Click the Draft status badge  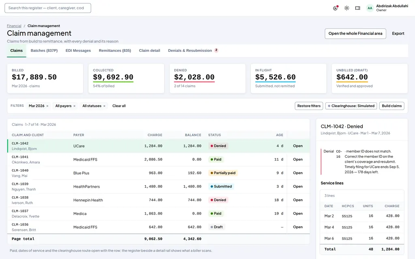[216, 227]
